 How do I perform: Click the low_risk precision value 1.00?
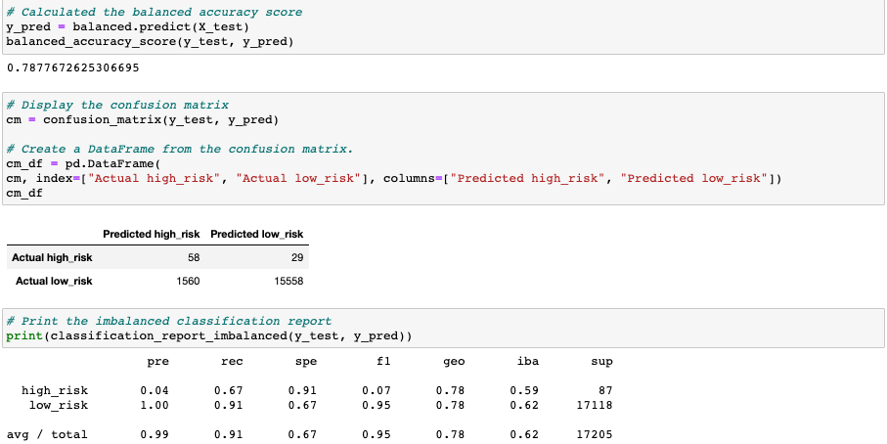coord(155,406)
